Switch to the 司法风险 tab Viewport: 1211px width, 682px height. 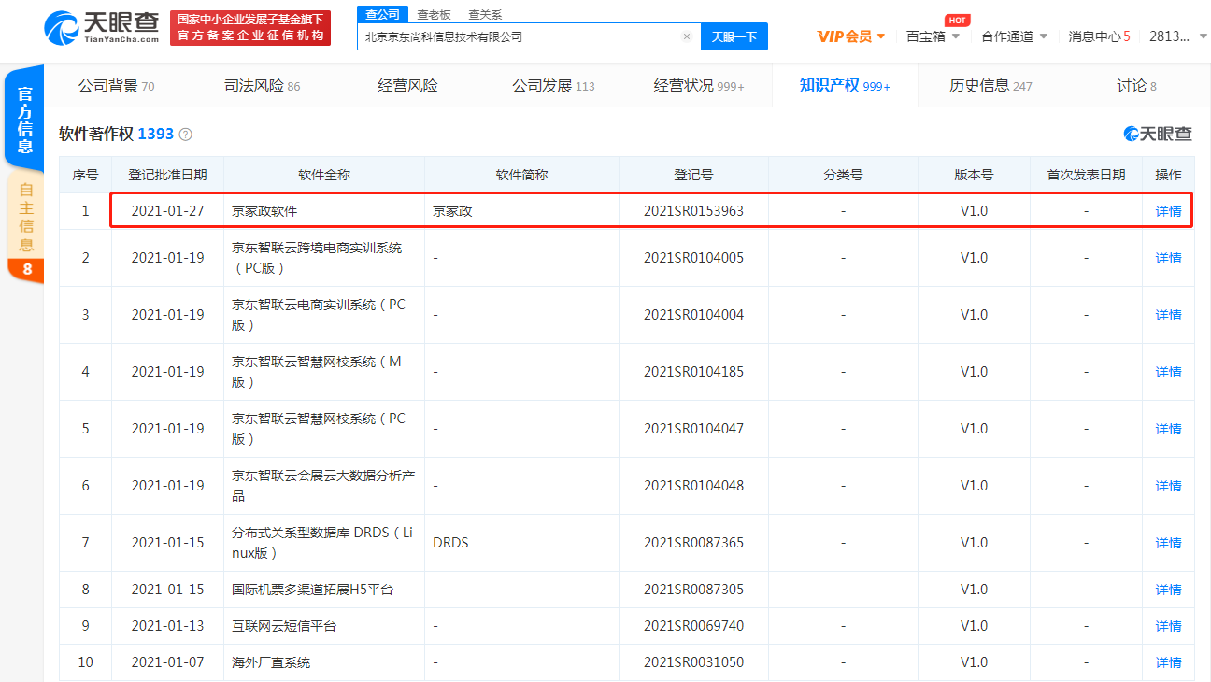[262, 86]
